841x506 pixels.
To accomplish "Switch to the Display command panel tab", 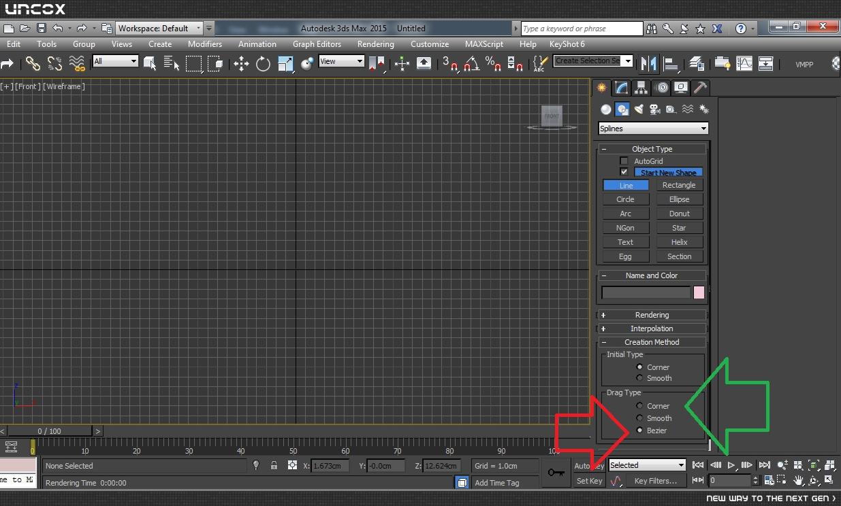I will (681, 87).
